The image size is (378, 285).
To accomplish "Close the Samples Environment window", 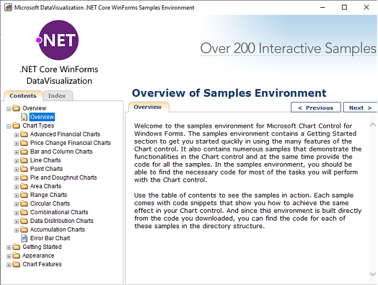I will [366, 8].
